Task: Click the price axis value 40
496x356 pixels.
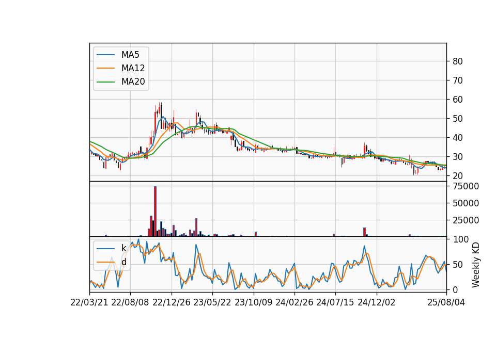Action: click(x=457, y=138)
